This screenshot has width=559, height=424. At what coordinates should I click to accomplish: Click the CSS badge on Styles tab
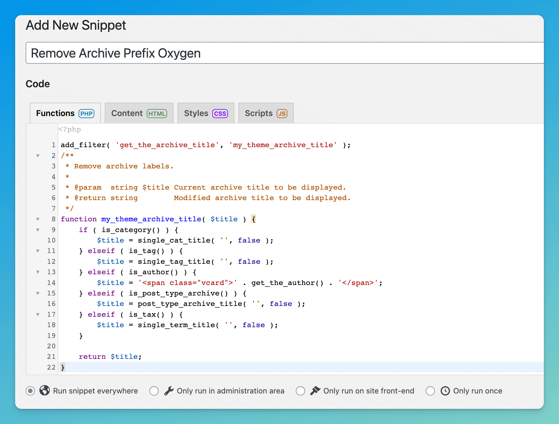pyautogui.click(x=220, y=114)
